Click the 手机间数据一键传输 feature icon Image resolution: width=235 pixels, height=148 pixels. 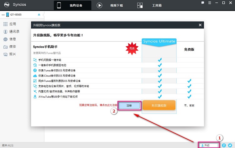pos(35,60)
